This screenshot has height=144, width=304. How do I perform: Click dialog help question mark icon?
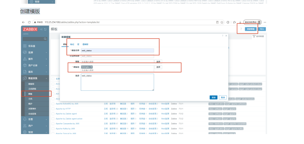[223, 36]
